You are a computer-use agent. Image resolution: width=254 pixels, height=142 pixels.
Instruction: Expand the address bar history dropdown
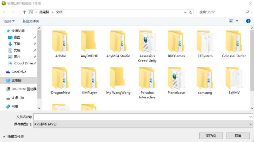[185, 12]
